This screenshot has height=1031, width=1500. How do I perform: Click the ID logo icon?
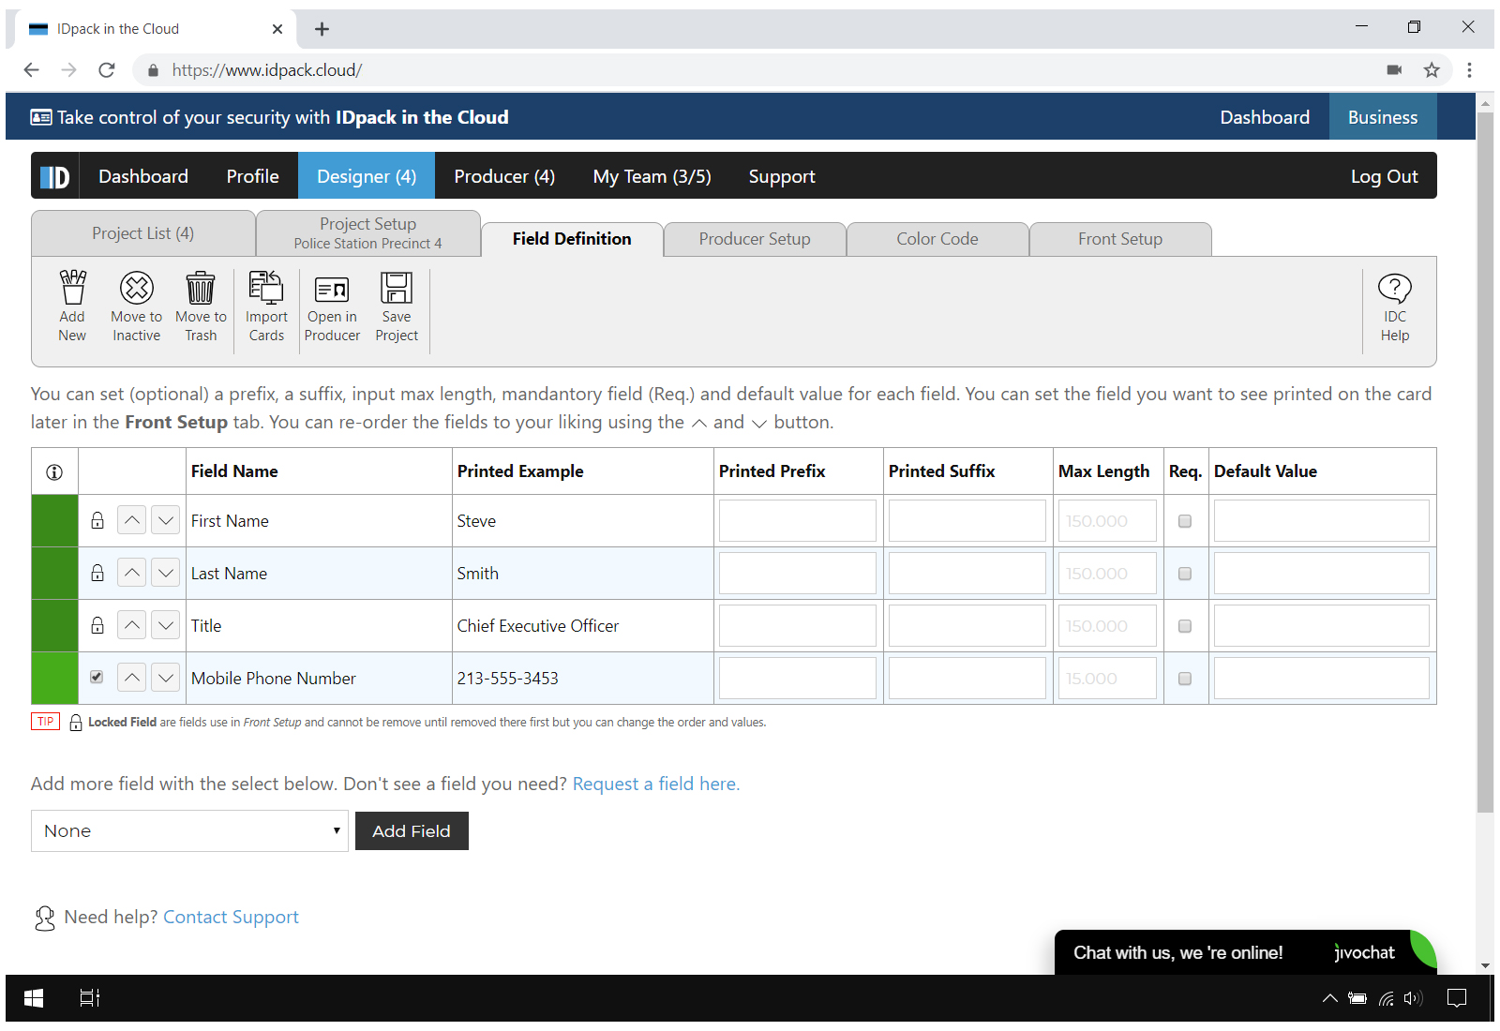tap(54, 176)
